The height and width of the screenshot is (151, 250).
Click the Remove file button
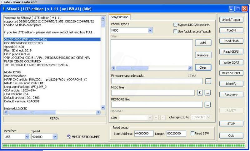[203, 55]
